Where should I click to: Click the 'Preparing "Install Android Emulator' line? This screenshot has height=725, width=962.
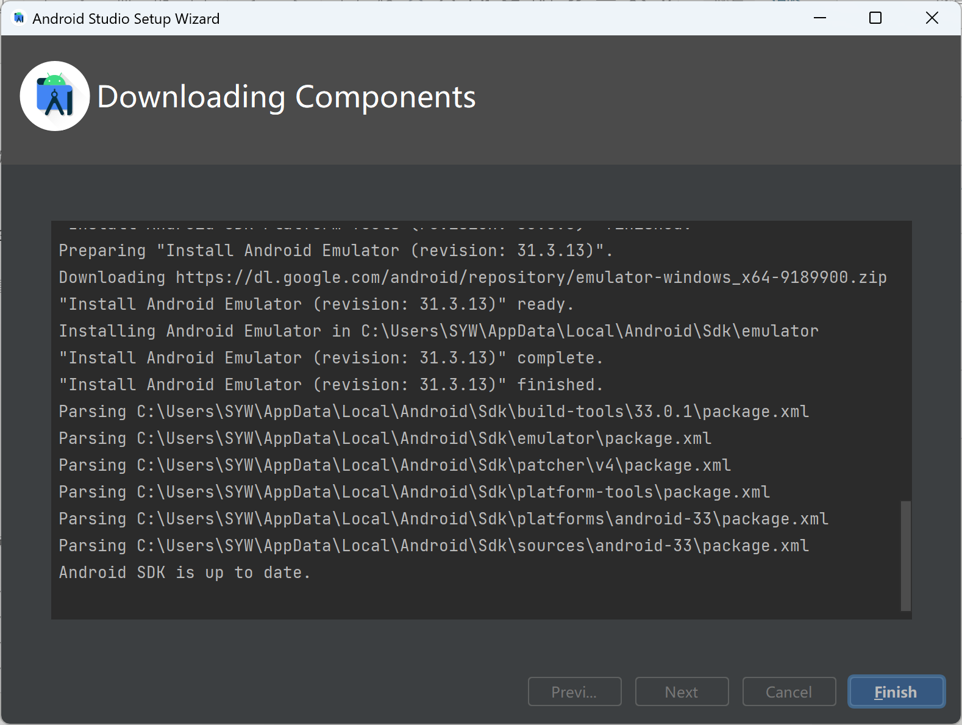[336, 251]
